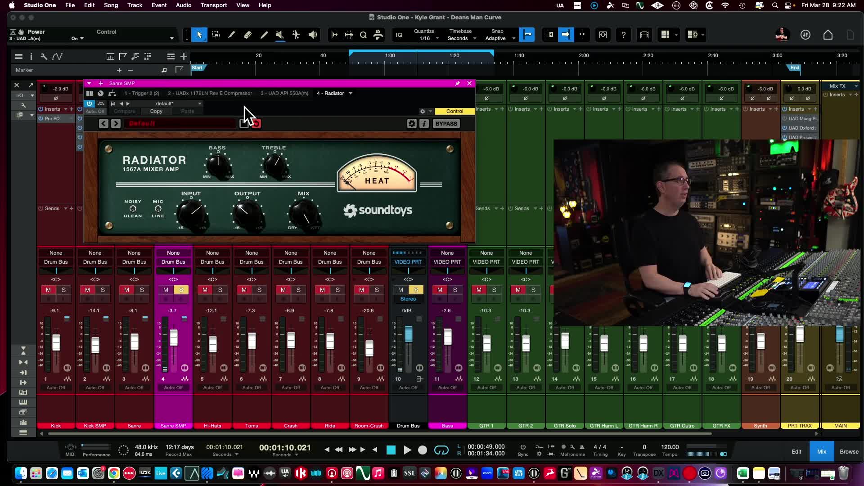Open the Browse panel
The height and width of the screenshot is (486, 864).
click(x=849, y=451)
